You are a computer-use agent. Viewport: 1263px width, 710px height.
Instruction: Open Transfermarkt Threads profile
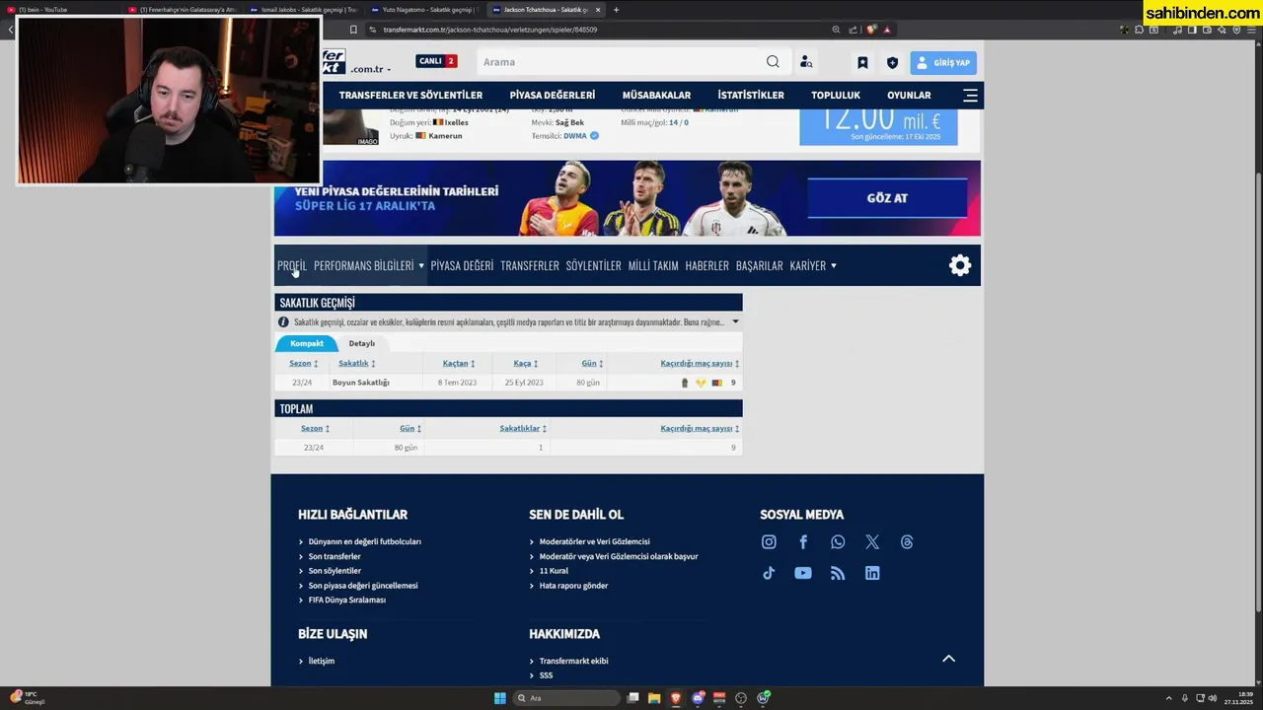pyautogui.click(x=907, y=542)
